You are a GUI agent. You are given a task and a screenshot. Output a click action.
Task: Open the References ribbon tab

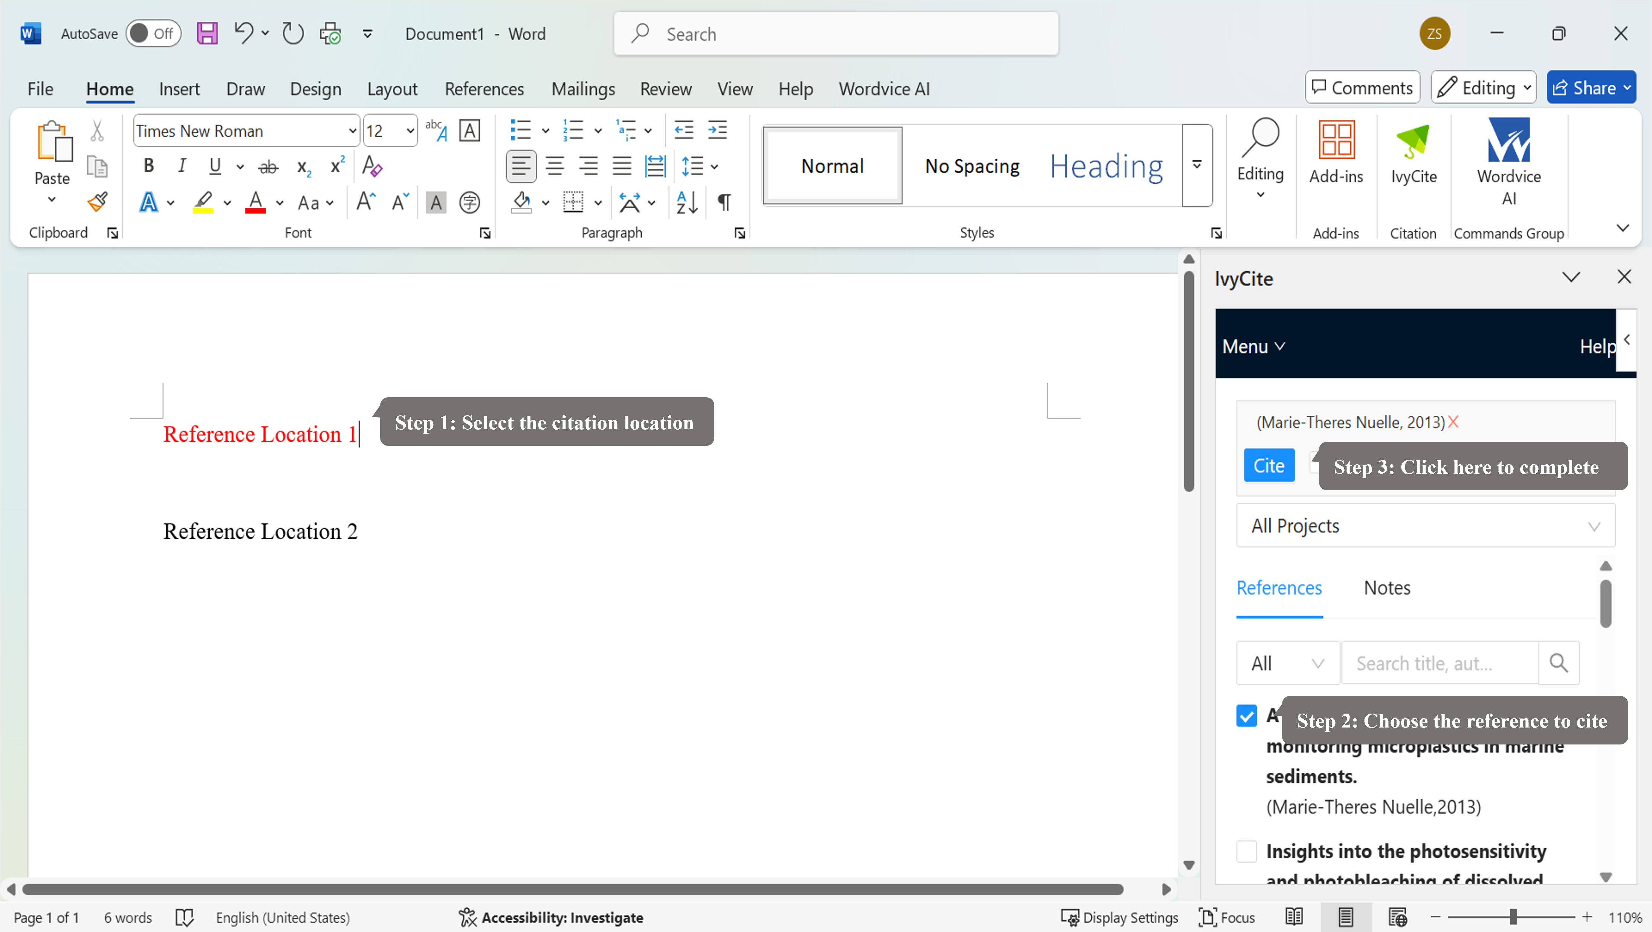pyautogui.click(x=484, y=88)
